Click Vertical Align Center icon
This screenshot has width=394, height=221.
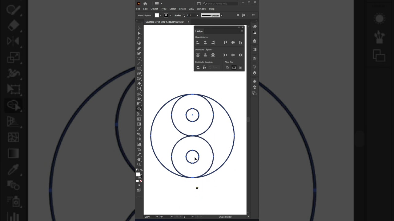click(233, 42)
